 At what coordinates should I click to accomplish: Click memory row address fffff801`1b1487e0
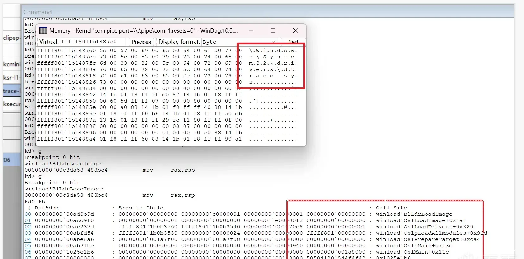tap(66, 51)
